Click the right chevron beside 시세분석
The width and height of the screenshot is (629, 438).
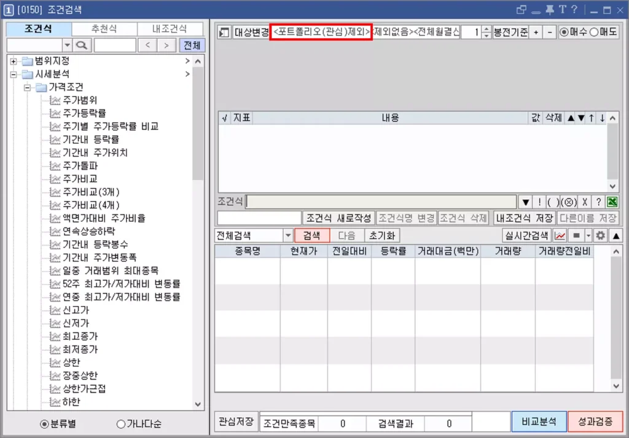tap(187, 74)
